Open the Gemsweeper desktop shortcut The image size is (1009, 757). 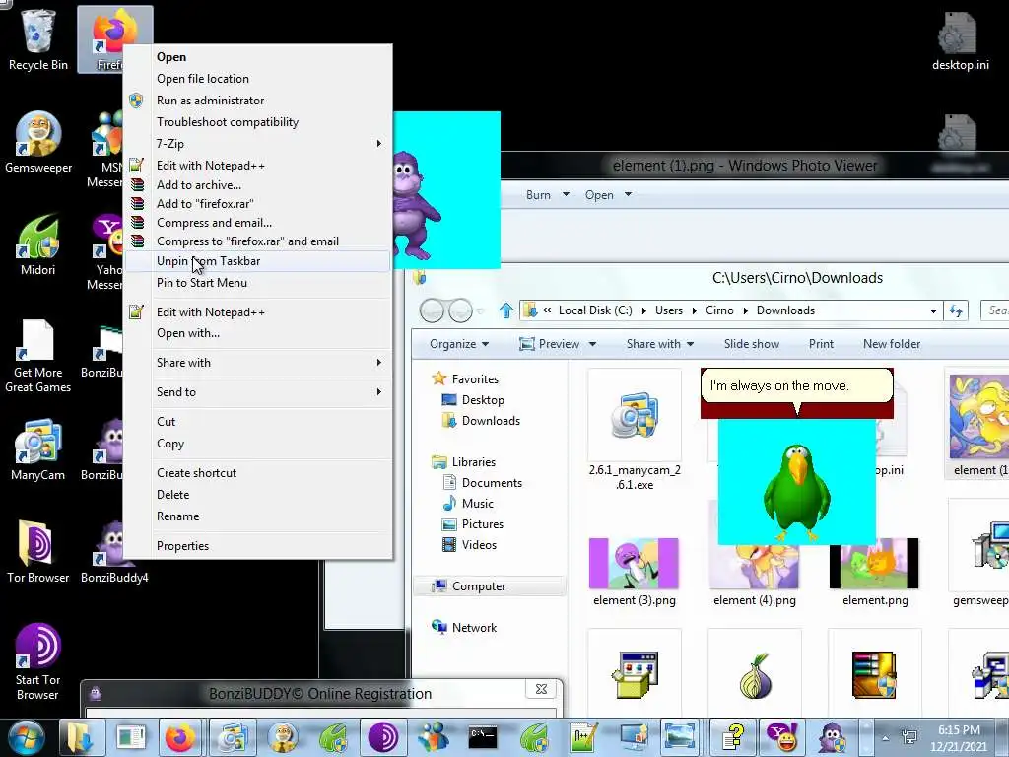38,143
